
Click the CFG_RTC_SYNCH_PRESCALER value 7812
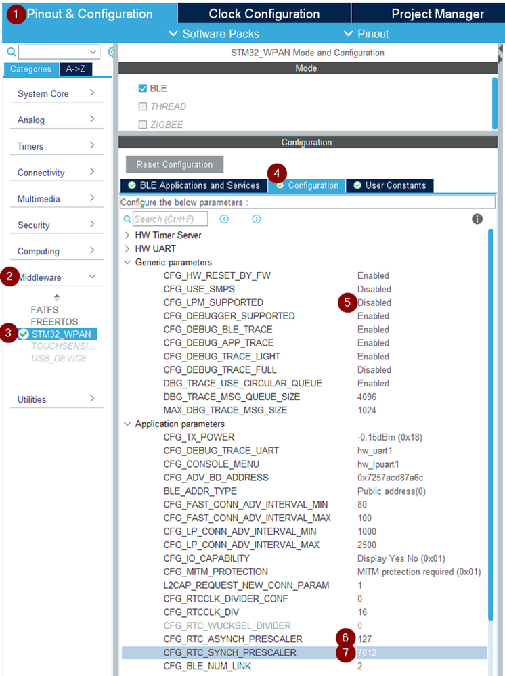(x=367, y=653)
